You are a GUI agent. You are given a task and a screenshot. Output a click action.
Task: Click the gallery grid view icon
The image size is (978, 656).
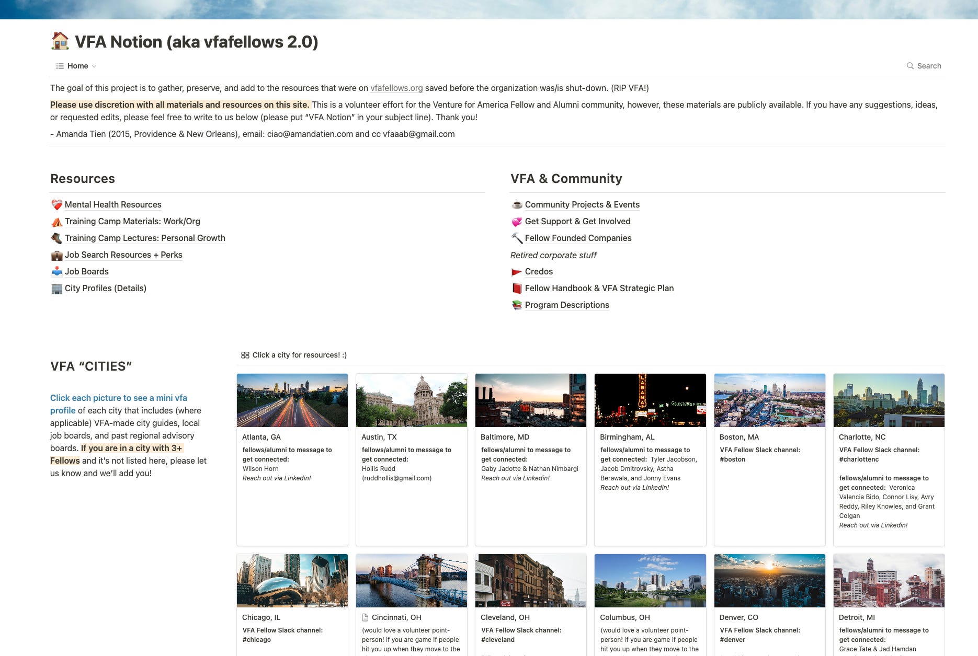245,355
